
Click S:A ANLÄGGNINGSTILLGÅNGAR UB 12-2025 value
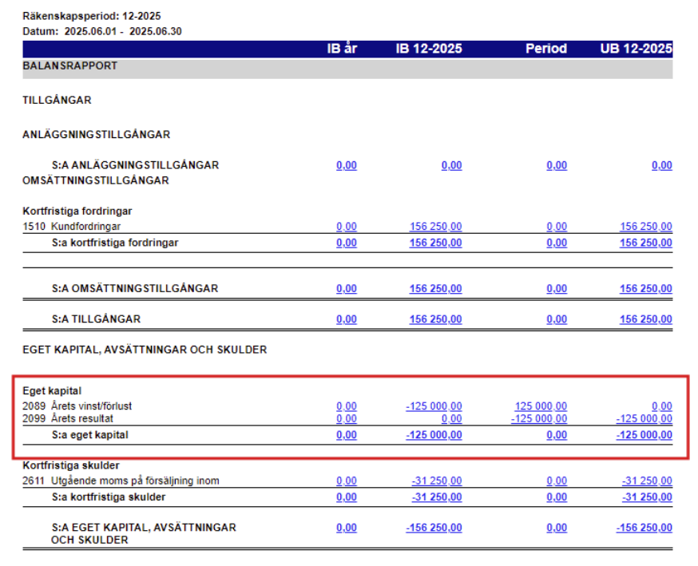click(x=661, y=165)
